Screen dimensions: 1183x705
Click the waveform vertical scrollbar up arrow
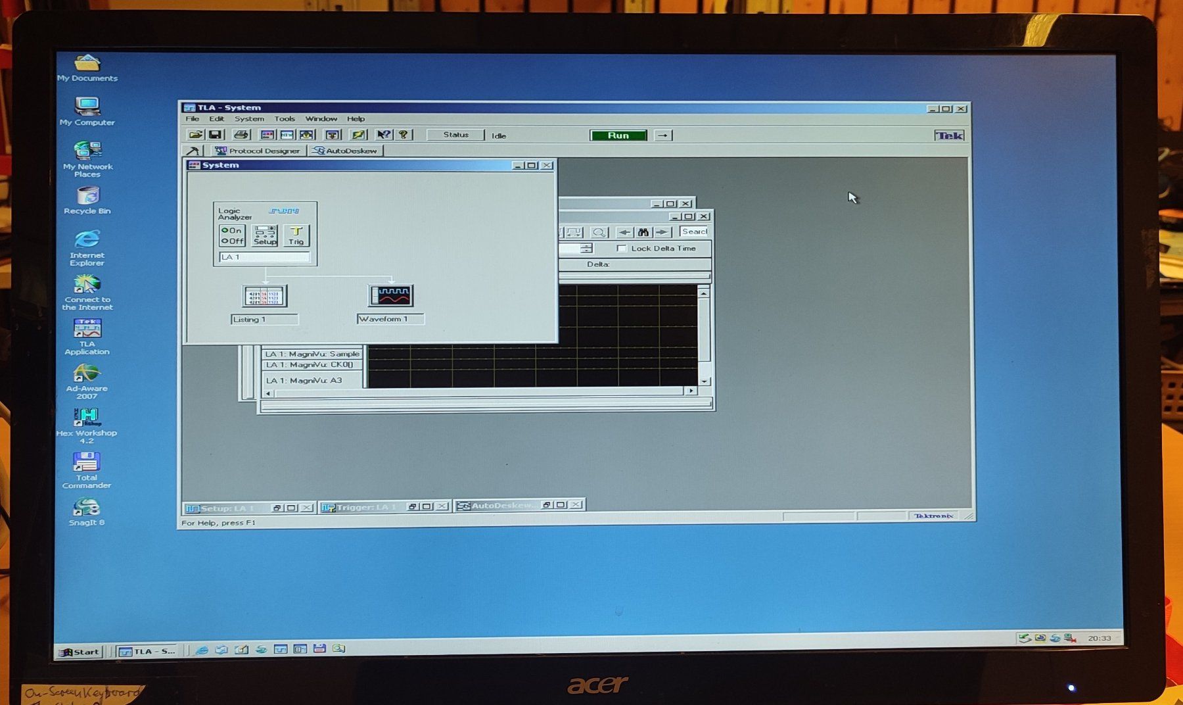coord(704,293)
